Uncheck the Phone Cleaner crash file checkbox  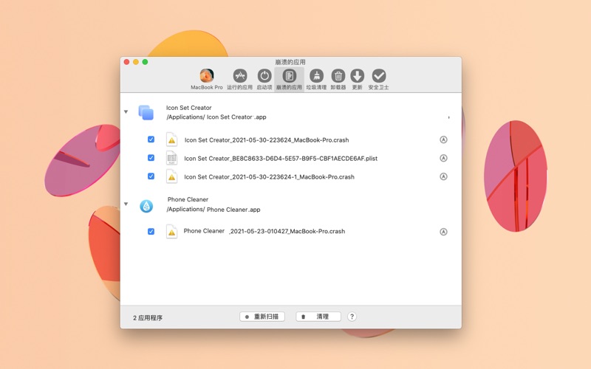pyautogui.click(x=151, y=232)
